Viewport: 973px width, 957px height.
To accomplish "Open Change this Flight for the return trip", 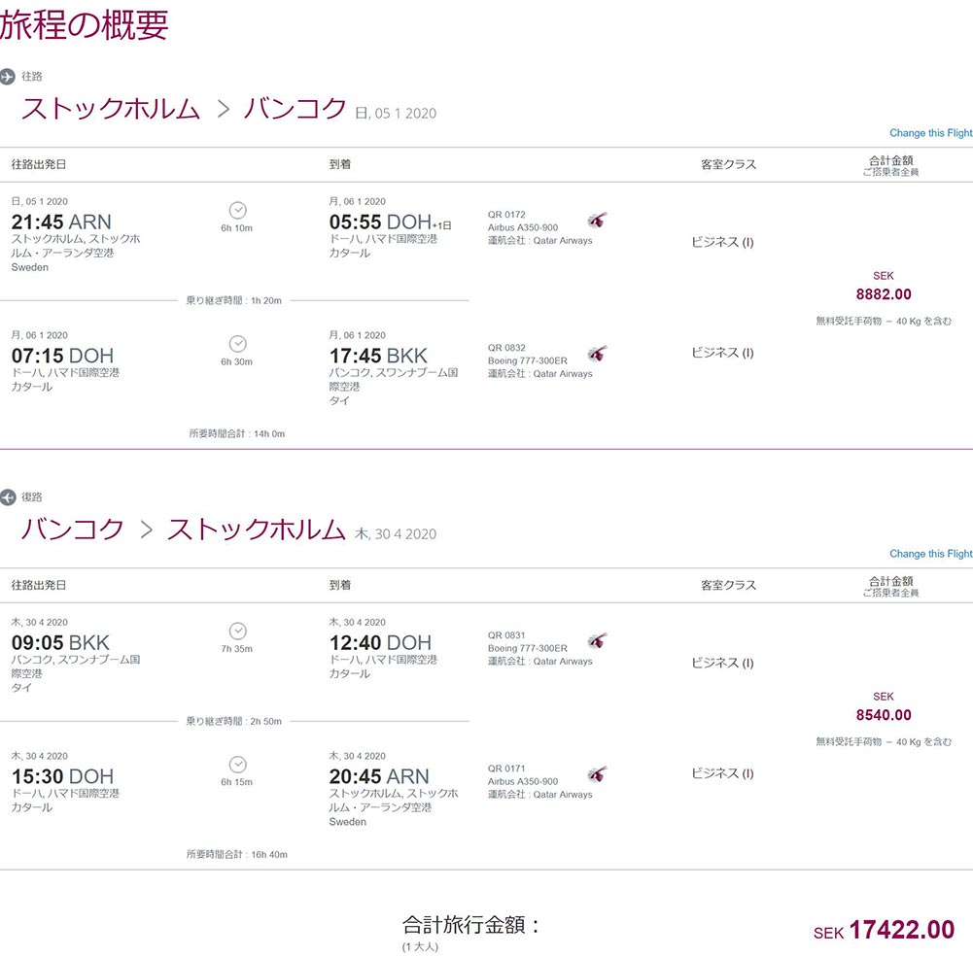I will click(x=931, y=553).
